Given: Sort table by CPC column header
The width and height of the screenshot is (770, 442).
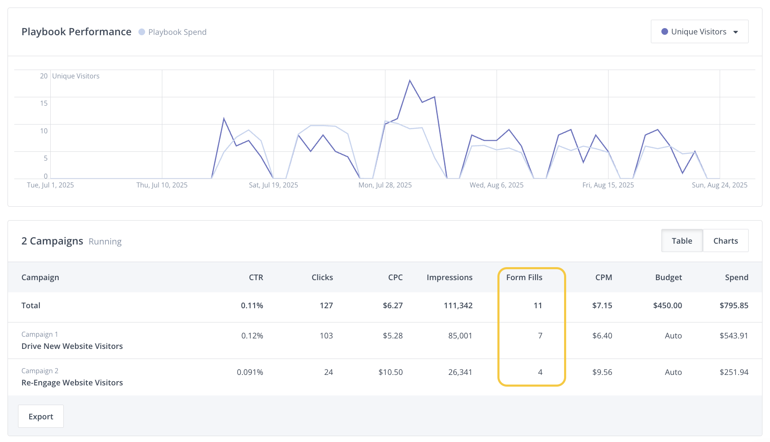Looking at the screenshot, I should point(395,277).
